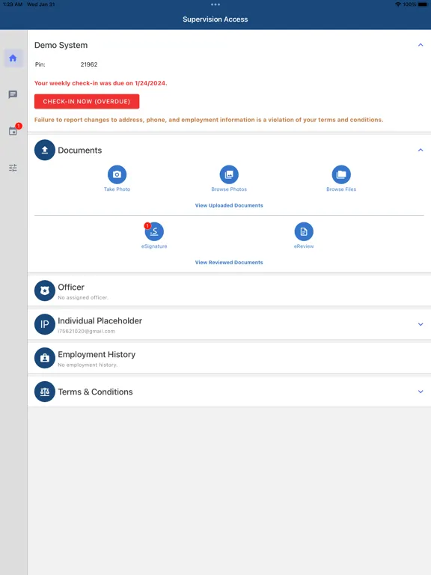Tap the Pin value 21962
Viewport: 431px width, 575px height.
pyautogui.click(x=89, y=64)
